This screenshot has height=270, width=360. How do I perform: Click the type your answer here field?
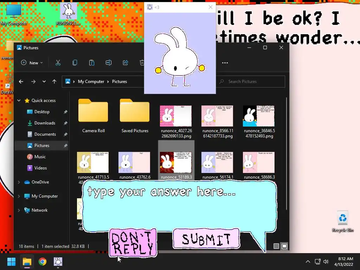click(x=179, y=205)
